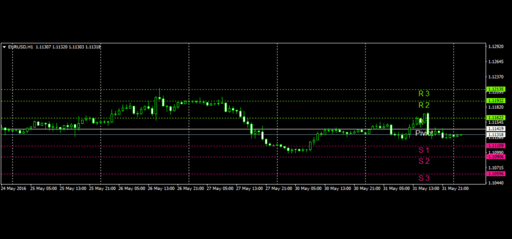Image resolution: width=512 pixels, height=239 pixels.
Task: Open the chart menu arrow beside EURUSD,H1
Action: 4,47
